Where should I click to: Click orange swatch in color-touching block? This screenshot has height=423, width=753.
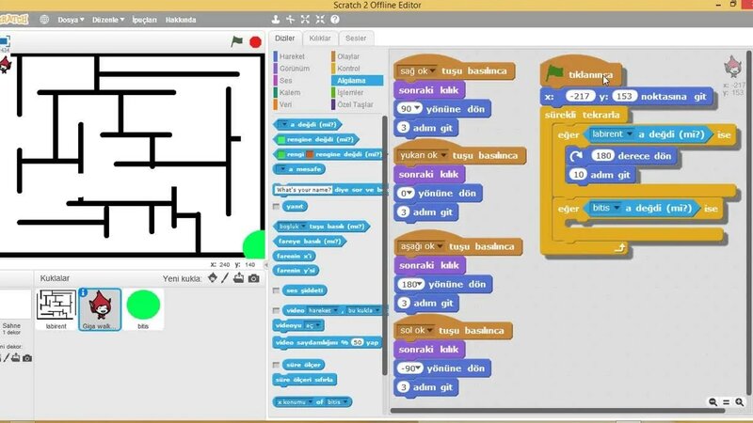(310, 154)
